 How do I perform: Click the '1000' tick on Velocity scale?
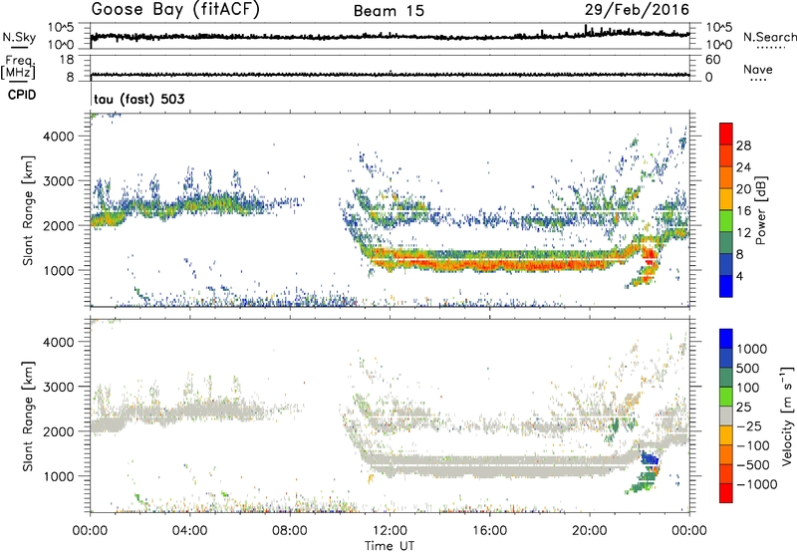click(752, 349)
